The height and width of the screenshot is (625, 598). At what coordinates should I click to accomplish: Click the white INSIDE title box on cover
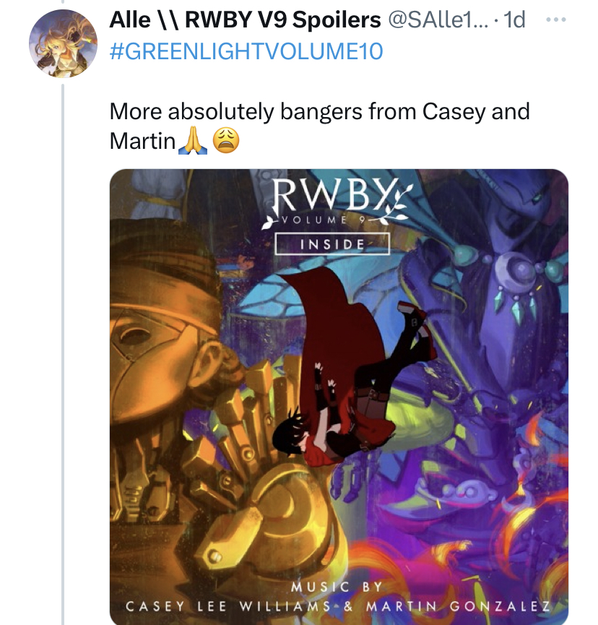(x=332, y=244)
